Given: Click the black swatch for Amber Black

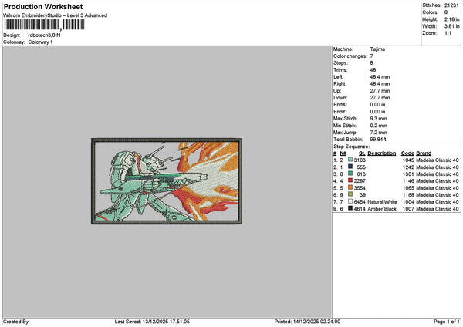Looking at the screenshot, I should [x=350, y=208].
